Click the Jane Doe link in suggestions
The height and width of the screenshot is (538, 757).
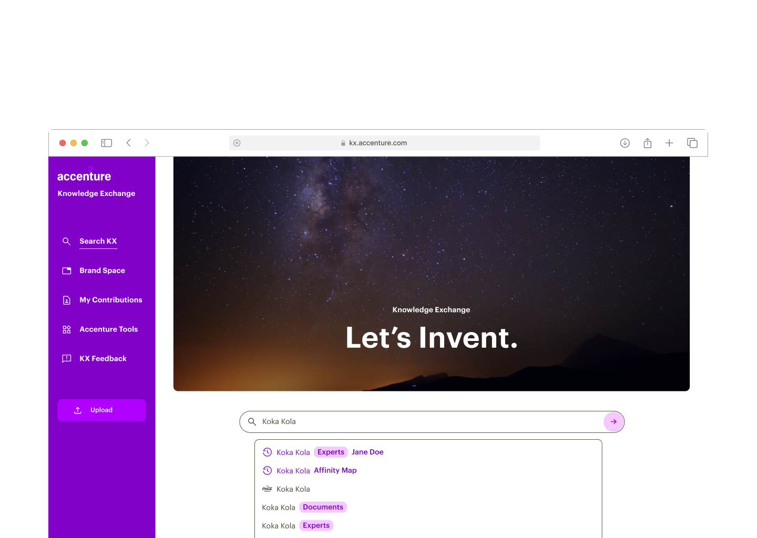click(x=367, y=452)
